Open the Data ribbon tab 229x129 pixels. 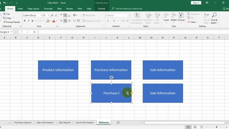point(59,9)
